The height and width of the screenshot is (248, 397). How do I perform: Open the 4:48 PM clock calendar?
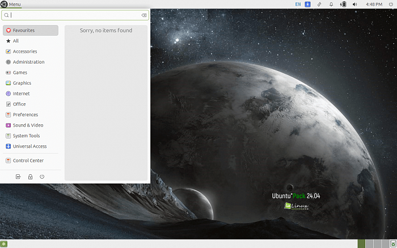click(x=374, y=5)
